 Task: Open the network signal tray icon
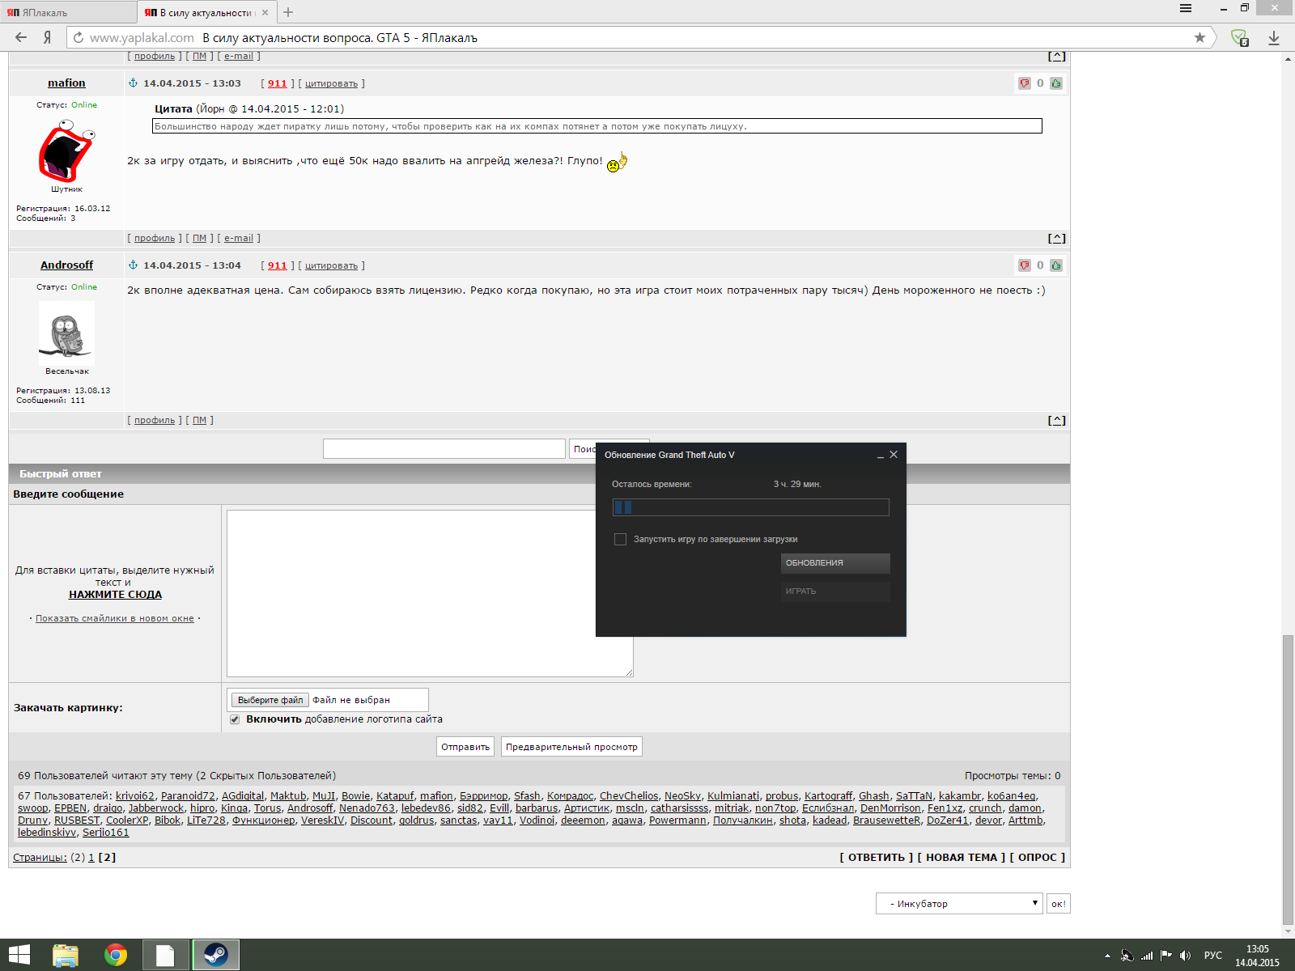[1147, 956]
